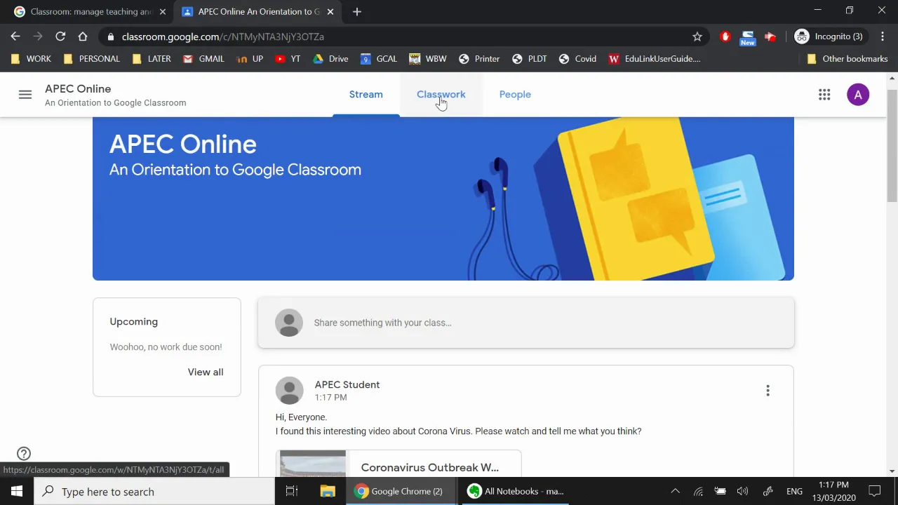The image size is (898, 505).
Task: Switch to the Stream tab
Action: coord(366,95)
